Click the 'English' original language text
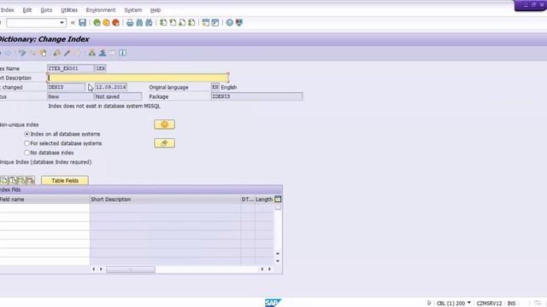This screenshot has width=547, height=307. tap(229, 87)
